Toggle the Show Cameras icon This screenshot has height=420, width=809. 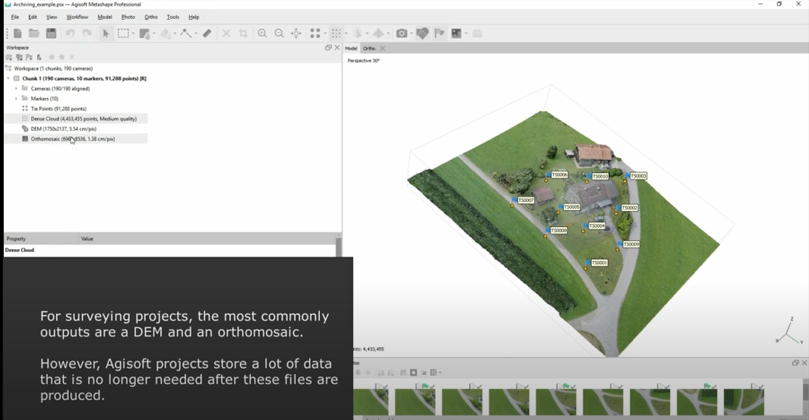tap(401, 33)
